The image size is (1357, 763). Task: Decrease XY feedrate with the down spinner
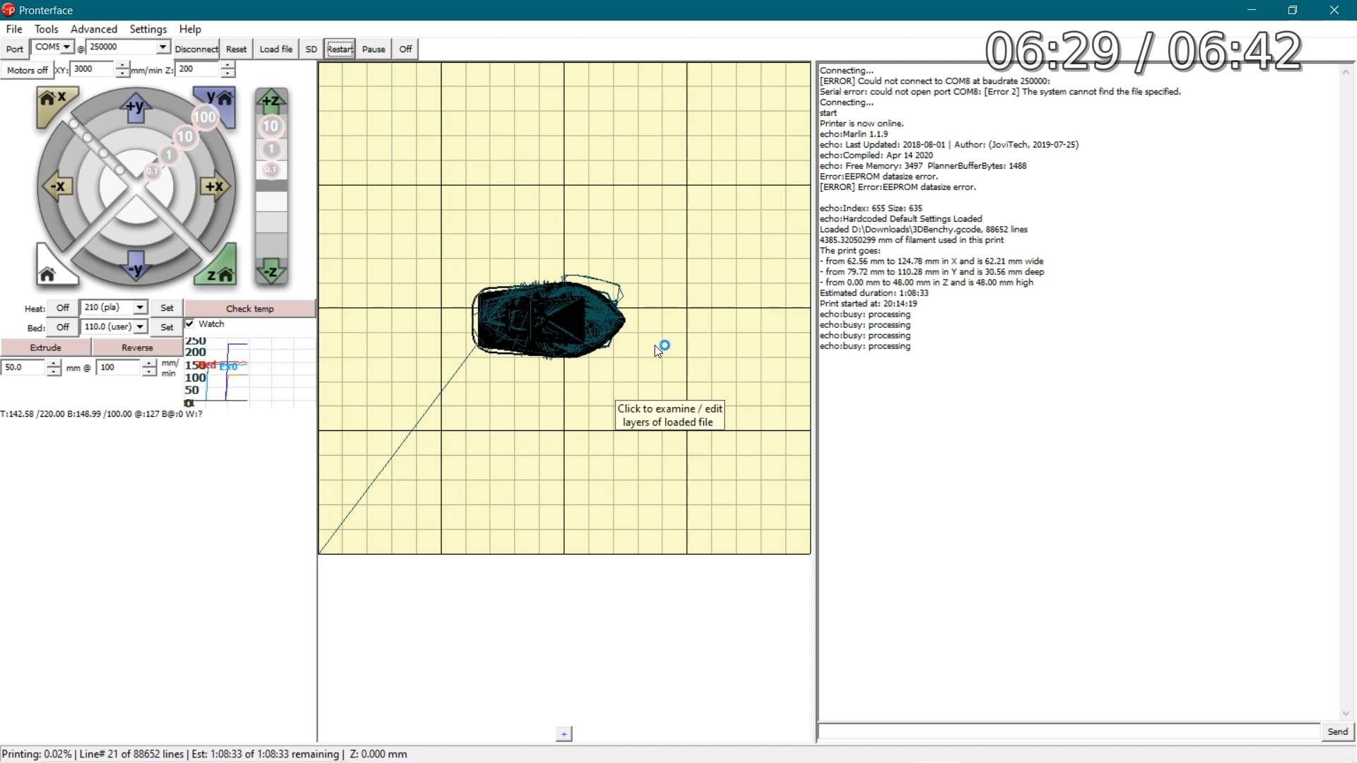point(123,73)
